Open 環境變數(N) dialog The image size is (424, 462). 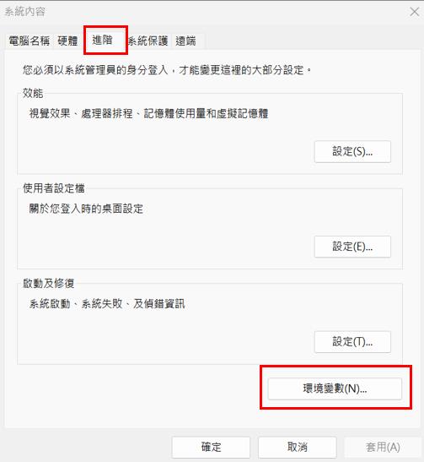coord(335,389)
